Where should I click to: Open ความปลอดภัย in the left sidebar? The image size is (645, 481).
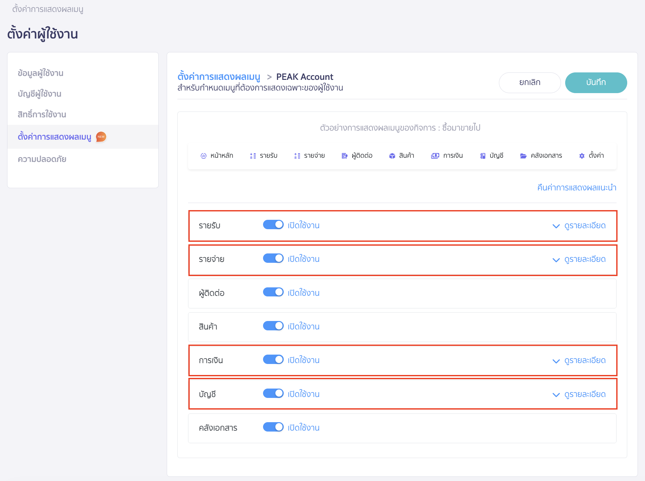coord(42,159)
